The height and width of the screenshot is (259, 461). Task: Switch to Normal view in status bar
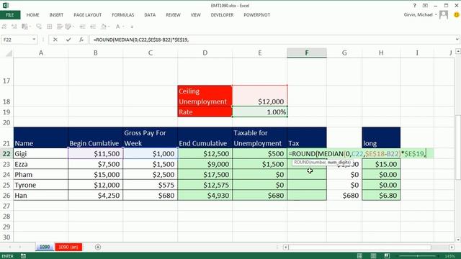[359, 256]
